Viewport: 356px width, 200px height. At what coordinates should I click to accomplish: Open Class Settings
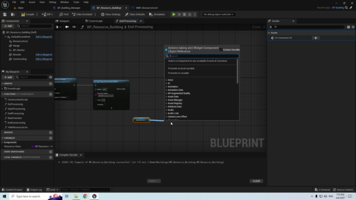[x=111, y=14]
